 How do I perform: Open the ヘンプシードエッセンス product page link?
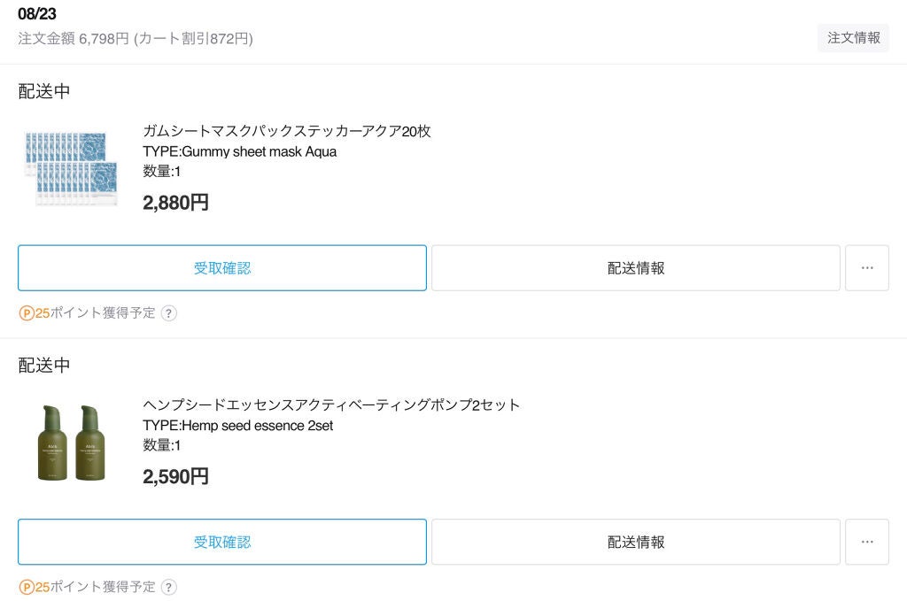pos(332,405)
